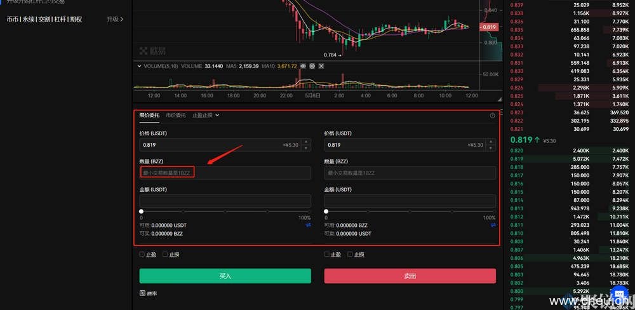Image resolution: width=635 pixels, height=310 pixels.
Task: Switch to the 市价委托 market order tab
Action: [x=176, y=115]
